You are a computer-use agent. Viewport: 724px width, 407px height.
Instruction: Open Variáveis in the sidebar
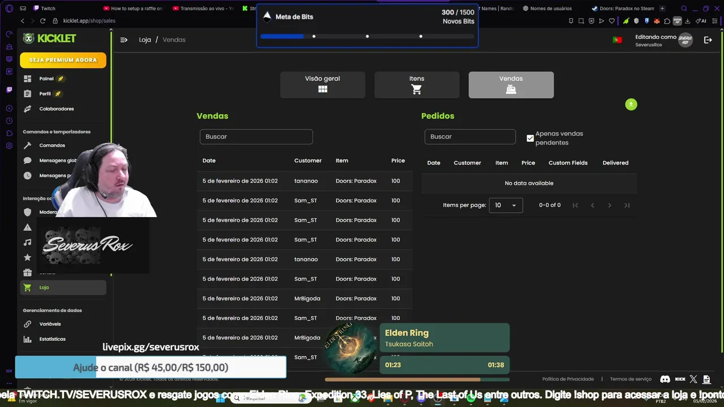click(63, 324)
